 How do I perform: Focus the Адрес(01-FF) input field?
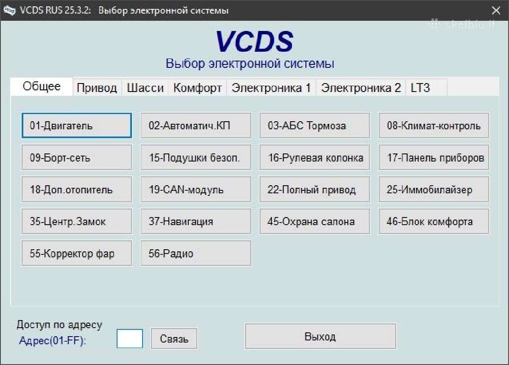click(130, 338)
